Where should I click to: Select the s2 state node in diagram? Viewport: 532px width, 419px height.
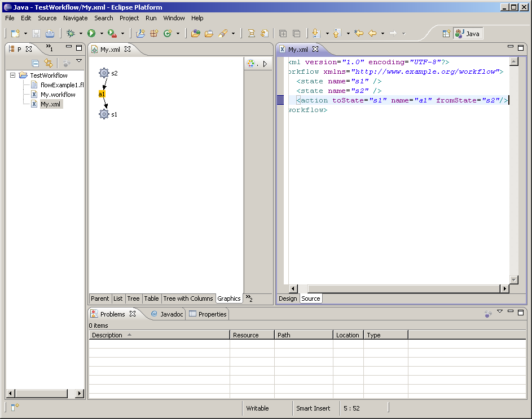click(x=104, y=73)
